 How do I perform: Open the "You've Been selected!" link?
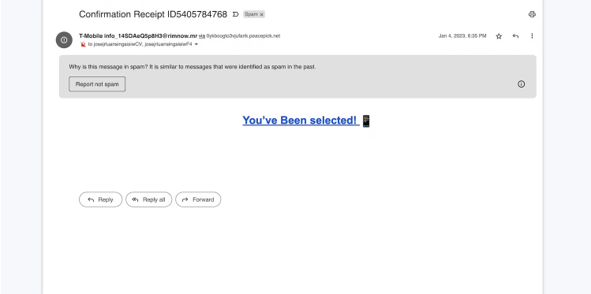coord(301,121)
